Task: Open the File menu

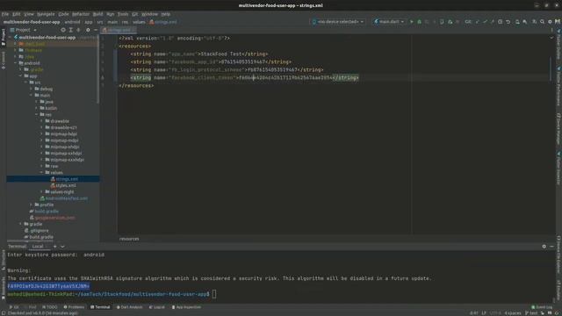Action: point(5,14)
